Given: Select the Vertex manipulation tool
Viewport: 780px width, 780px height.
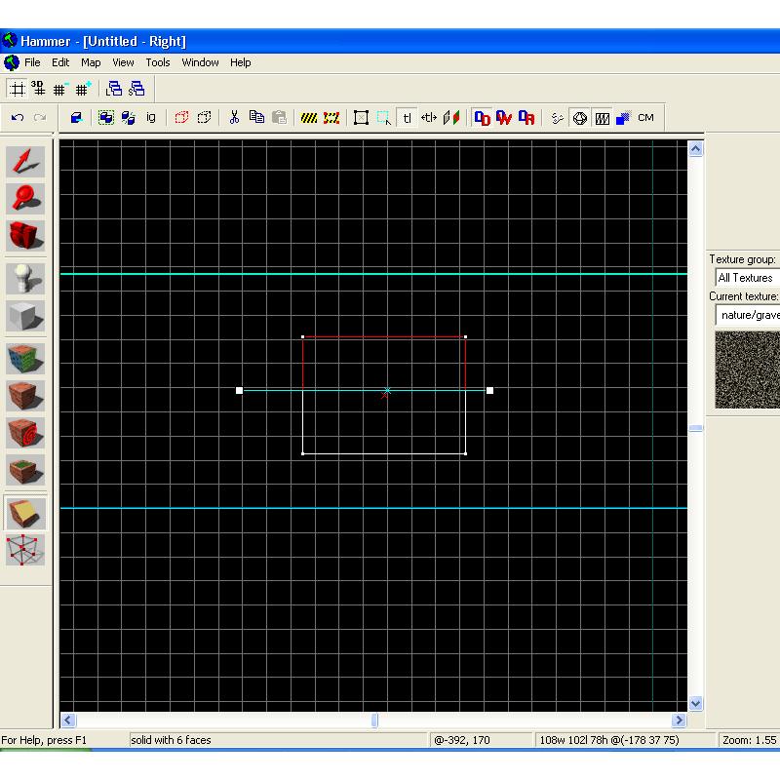Looking at the screenshot, I should click(x=25, y=550).
